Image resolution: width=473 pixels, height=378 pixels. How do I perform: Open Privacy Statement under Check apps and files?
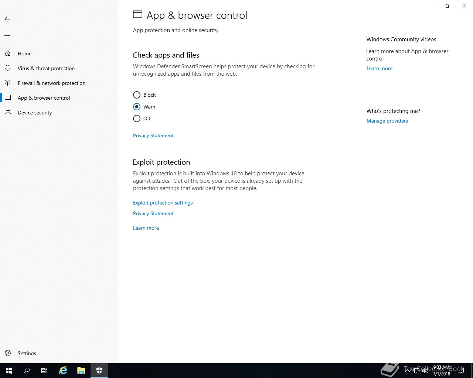click(153, 135)
